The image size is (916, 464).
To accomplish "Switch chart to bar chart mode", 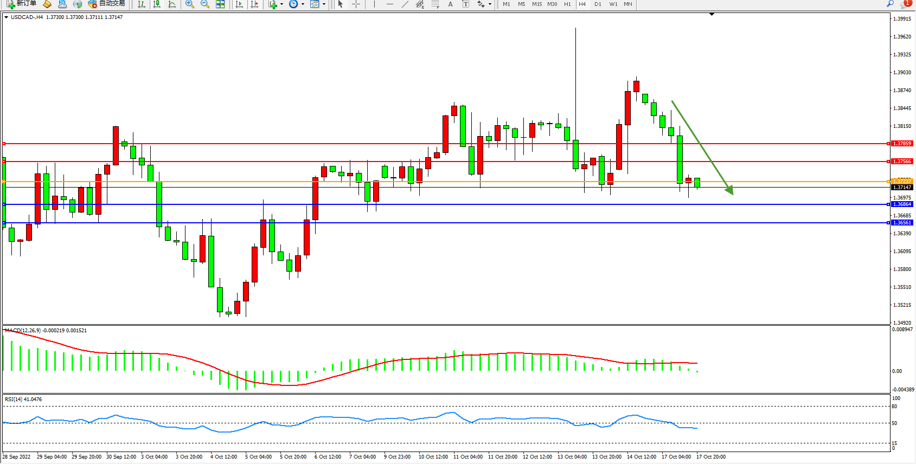I will pyautogui.click(x=142, y=4).
